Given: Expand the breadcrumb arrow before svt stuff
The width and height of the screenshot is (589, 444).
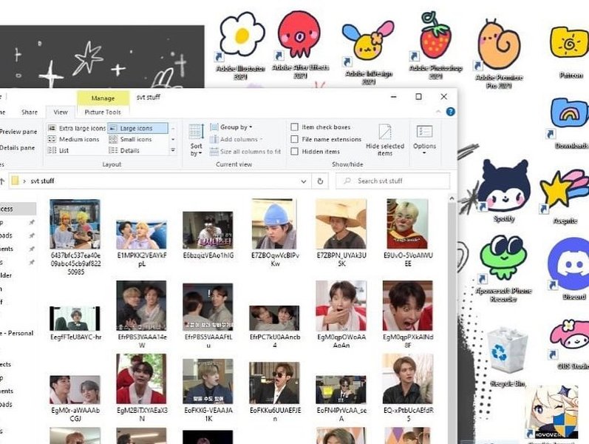Looking at the screenshot, I should 24,181.
